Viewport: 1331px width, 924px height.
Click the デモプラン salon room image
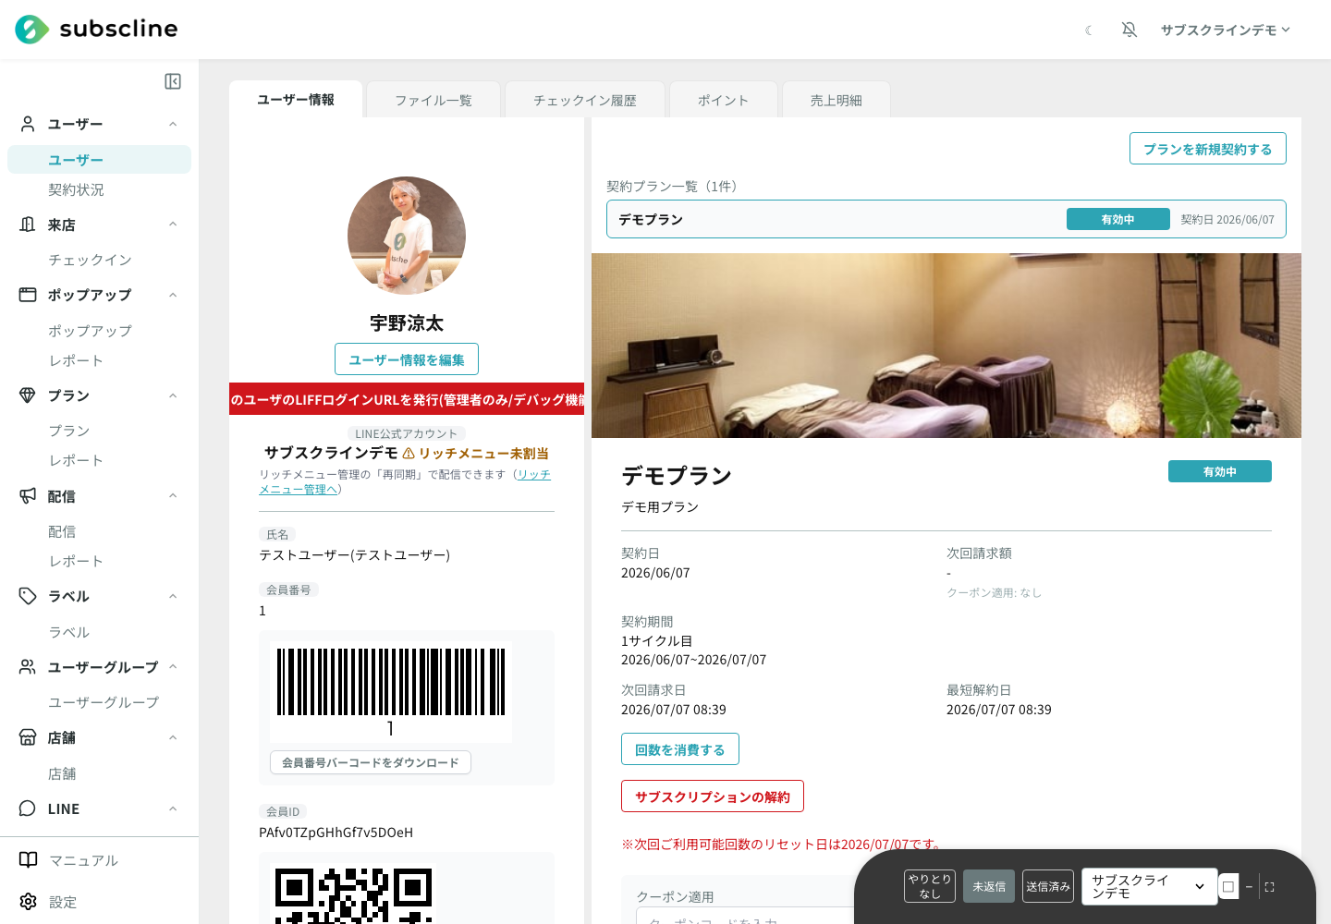point(946,346)
